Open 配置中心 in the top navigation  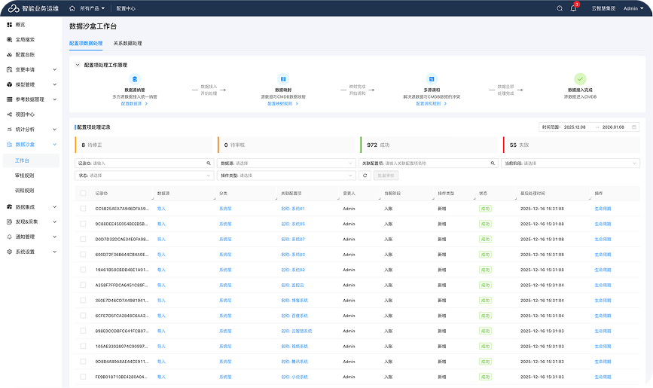(x=126, y=8)
